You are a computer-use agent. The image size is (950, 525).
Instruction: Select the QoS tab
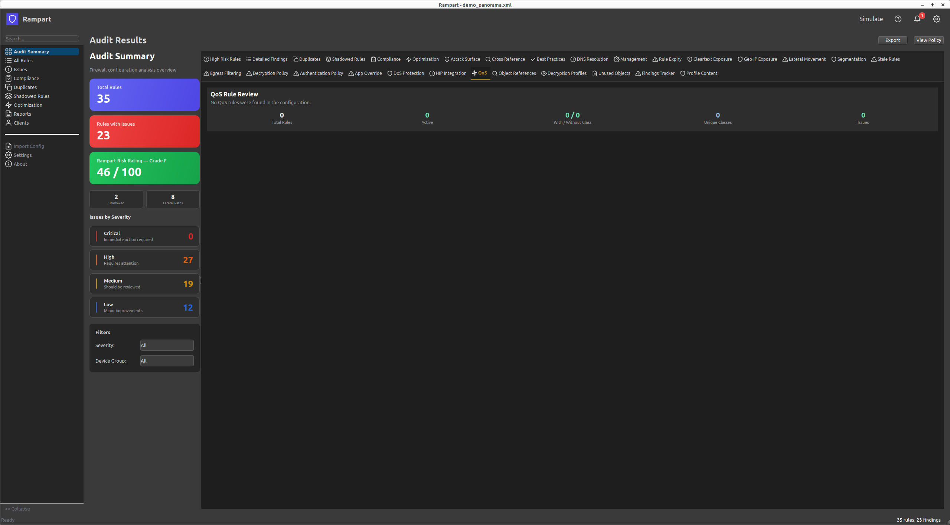(x=480, y=73)
